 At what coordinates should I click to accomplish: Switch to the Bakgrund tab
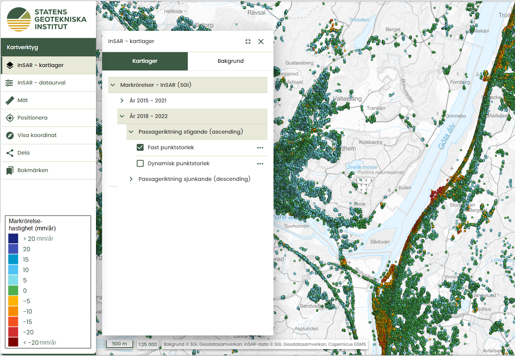coord(230,61)
